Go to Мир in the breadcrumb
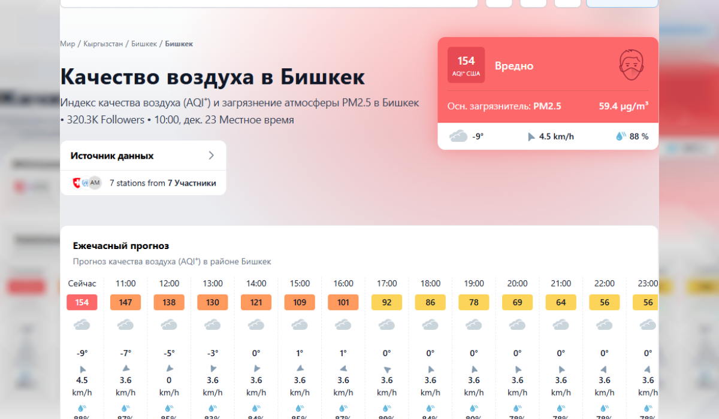The image size is (719, 419). pos(67,44)
